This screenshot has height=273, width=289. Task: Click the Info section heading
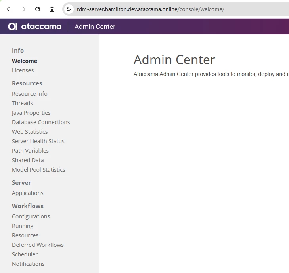pos(18,51)
